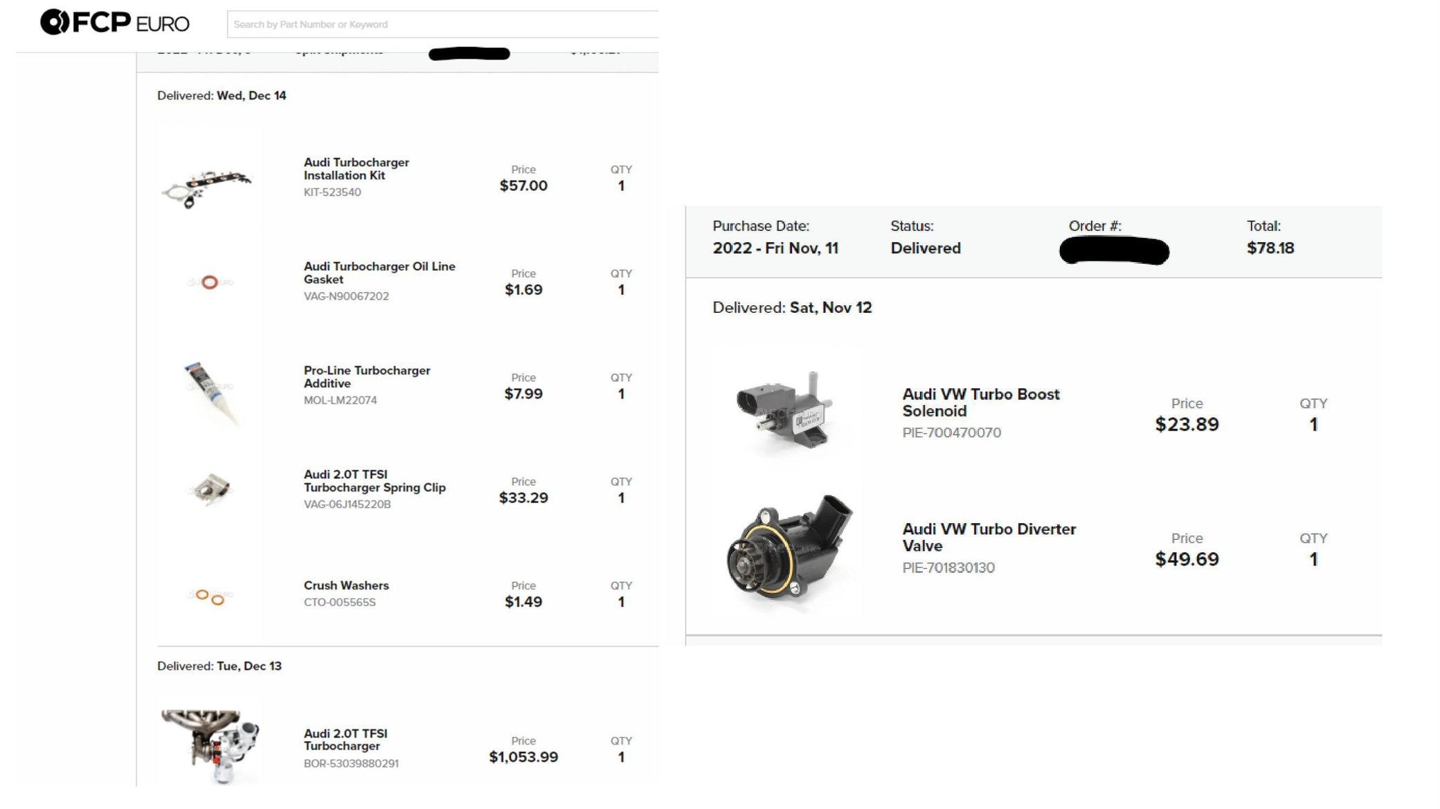Click the oil line gasket product image

[x=210, y=282]
